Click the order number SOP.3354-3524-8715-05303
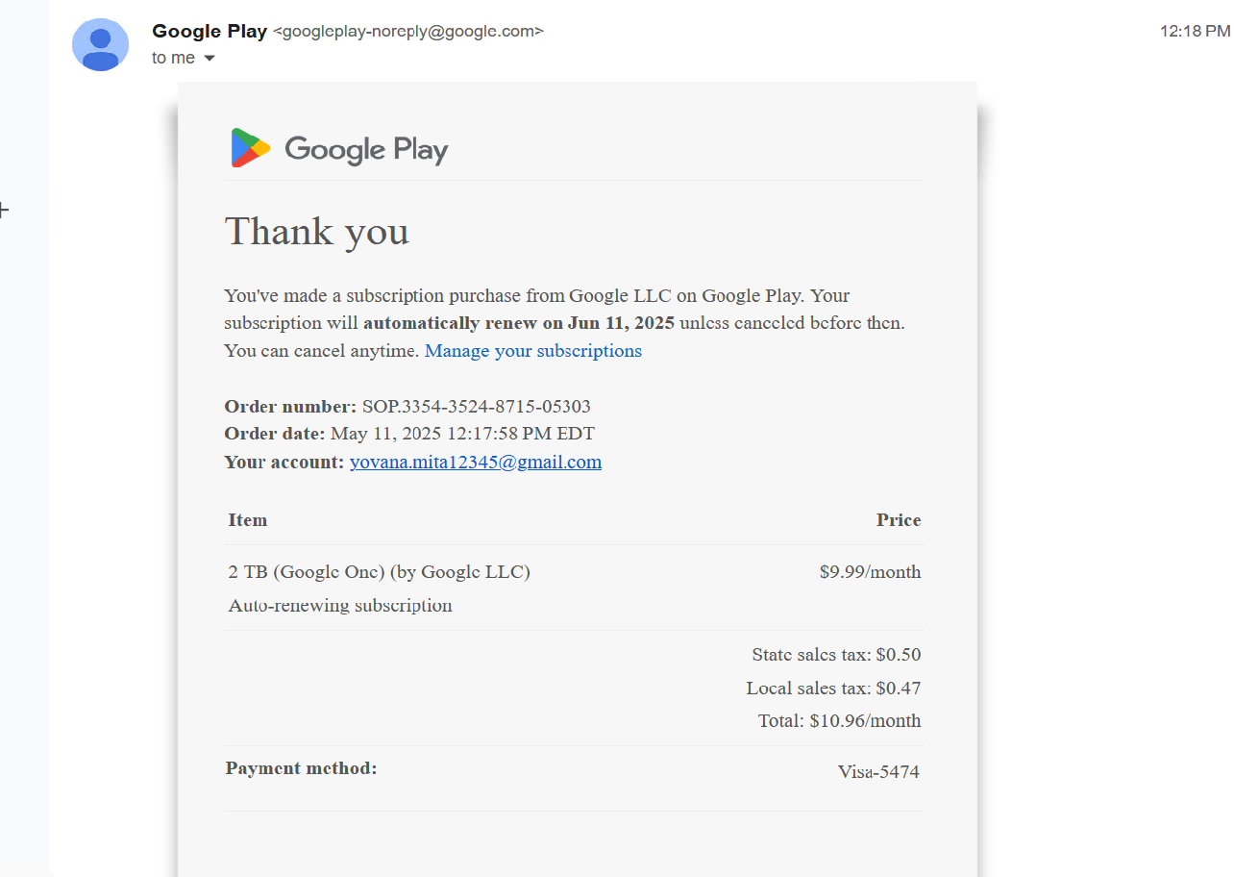Viewport: 1234px width, 877px height. 476,407
